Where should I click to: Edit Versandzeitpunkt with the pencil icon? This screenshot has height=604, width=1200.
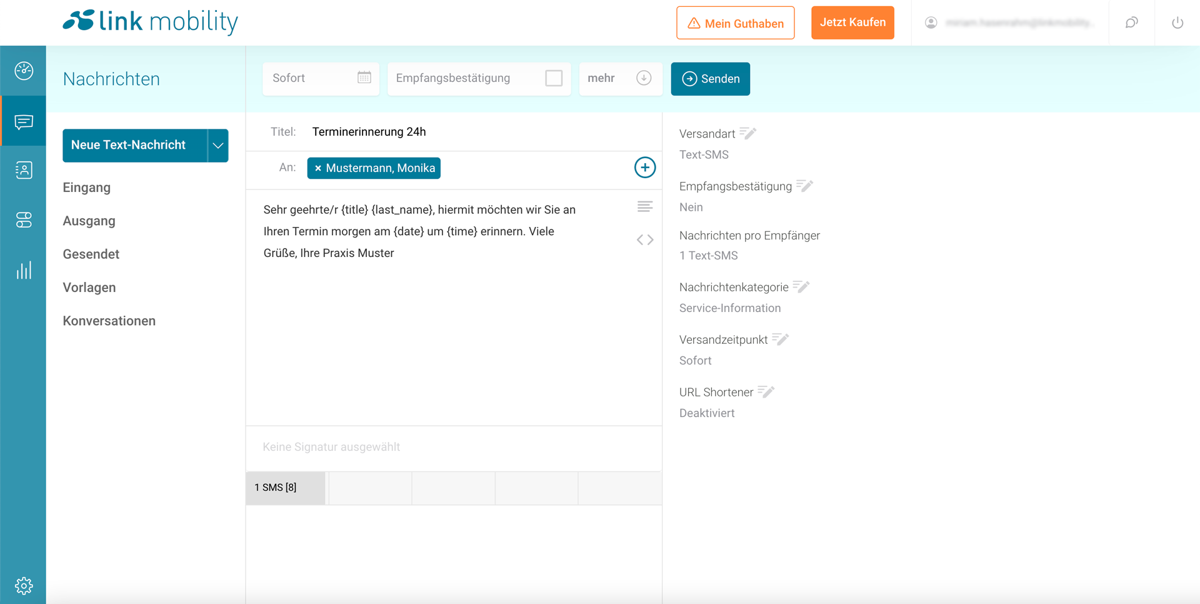pos(781,340)
